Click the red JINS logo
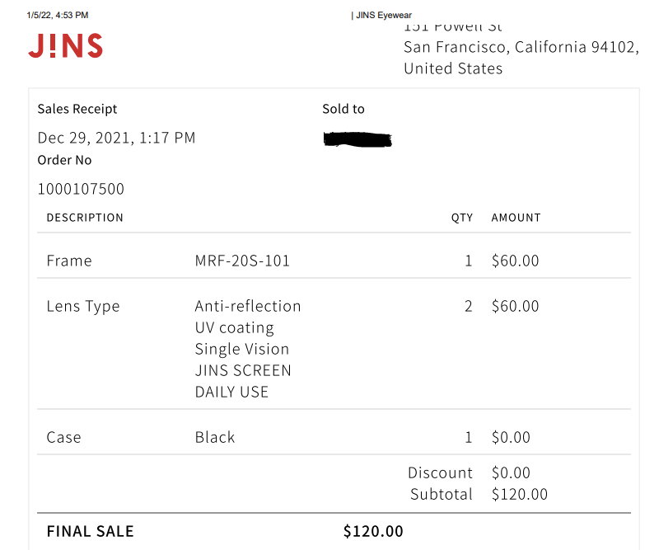 tap(66, 45)
